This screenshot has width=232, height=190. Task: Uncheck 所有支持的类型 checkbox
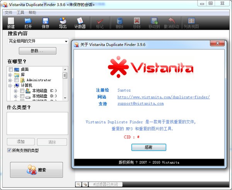9,150
